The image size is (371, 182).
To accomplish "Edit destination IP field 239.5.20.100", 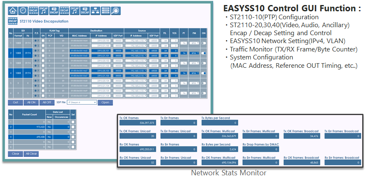I will tap(101, 41).
